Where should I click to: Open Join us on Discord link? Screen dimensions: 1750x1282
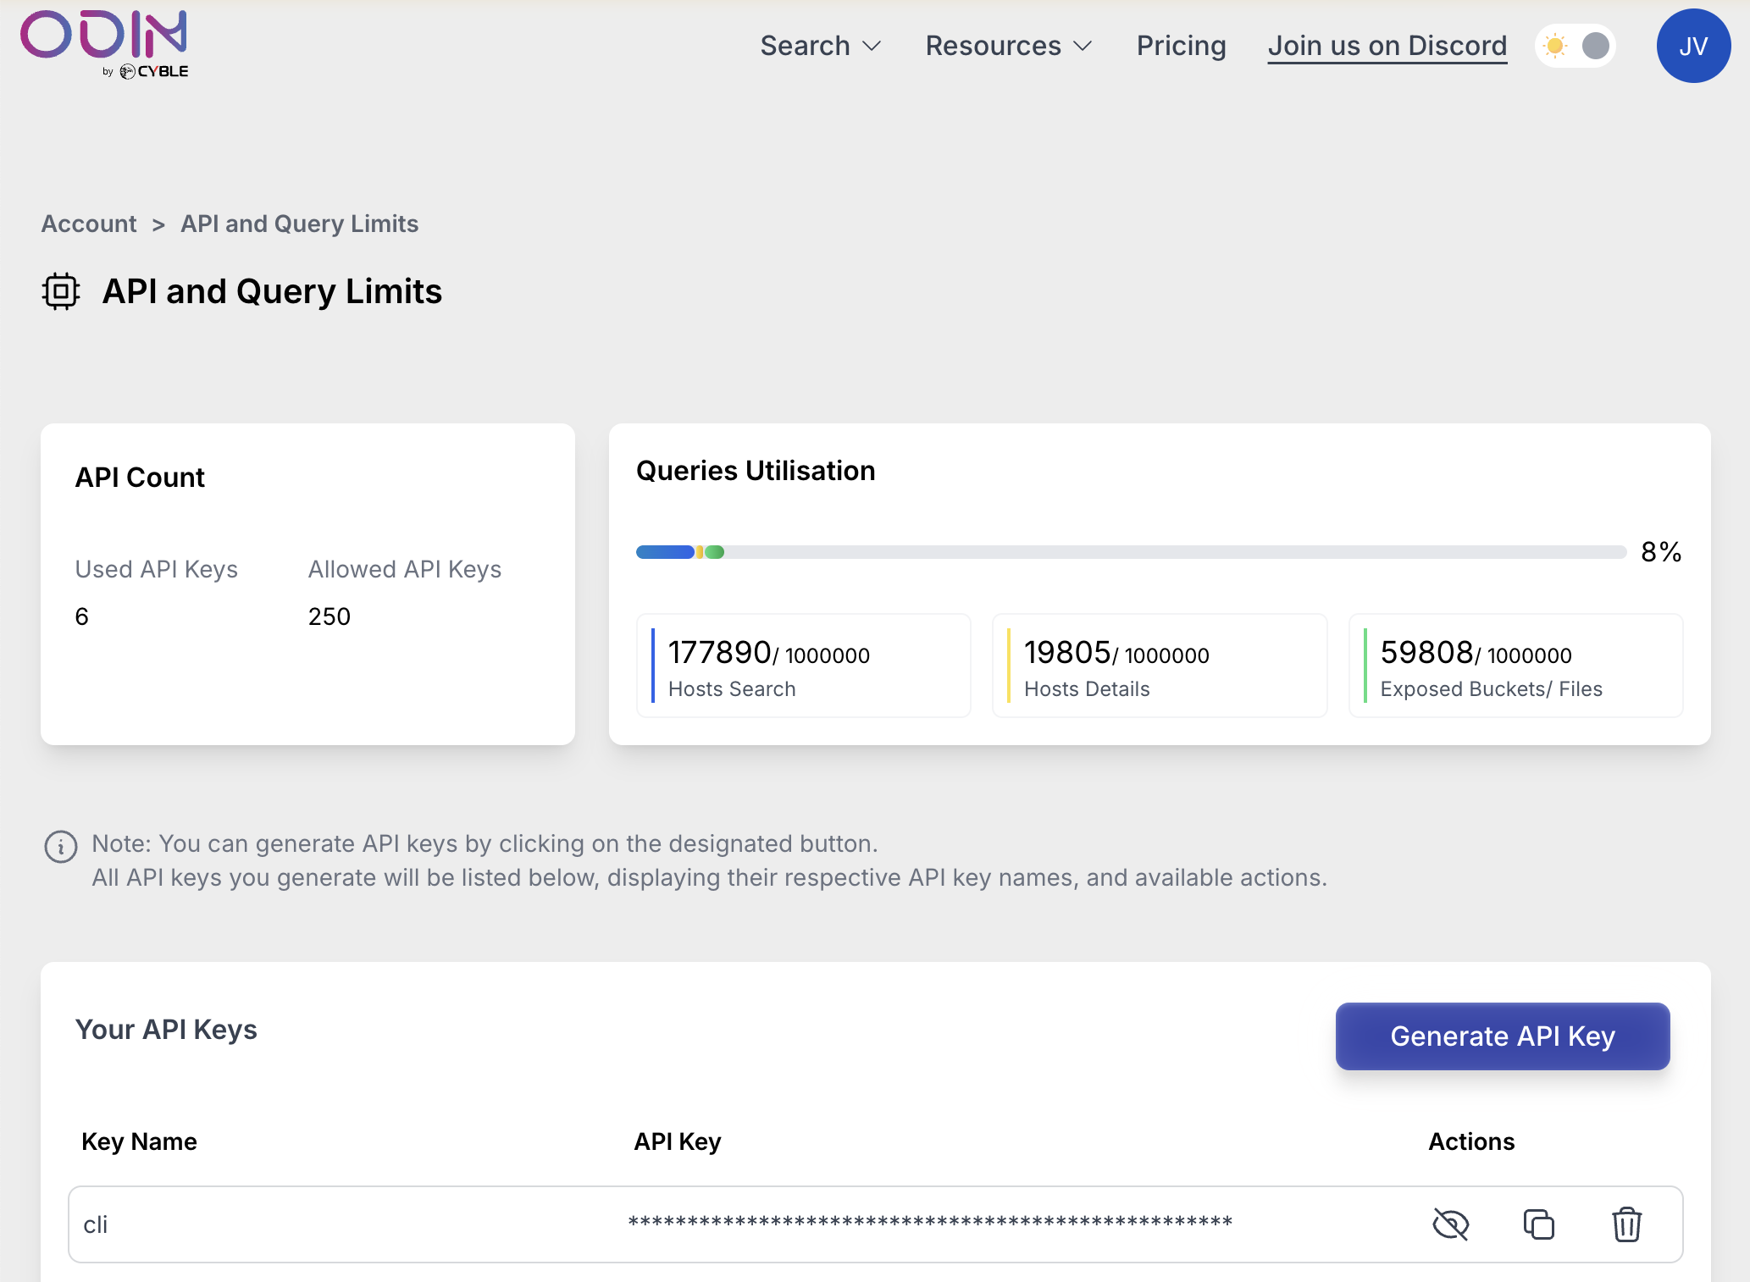click(1387, 46)
